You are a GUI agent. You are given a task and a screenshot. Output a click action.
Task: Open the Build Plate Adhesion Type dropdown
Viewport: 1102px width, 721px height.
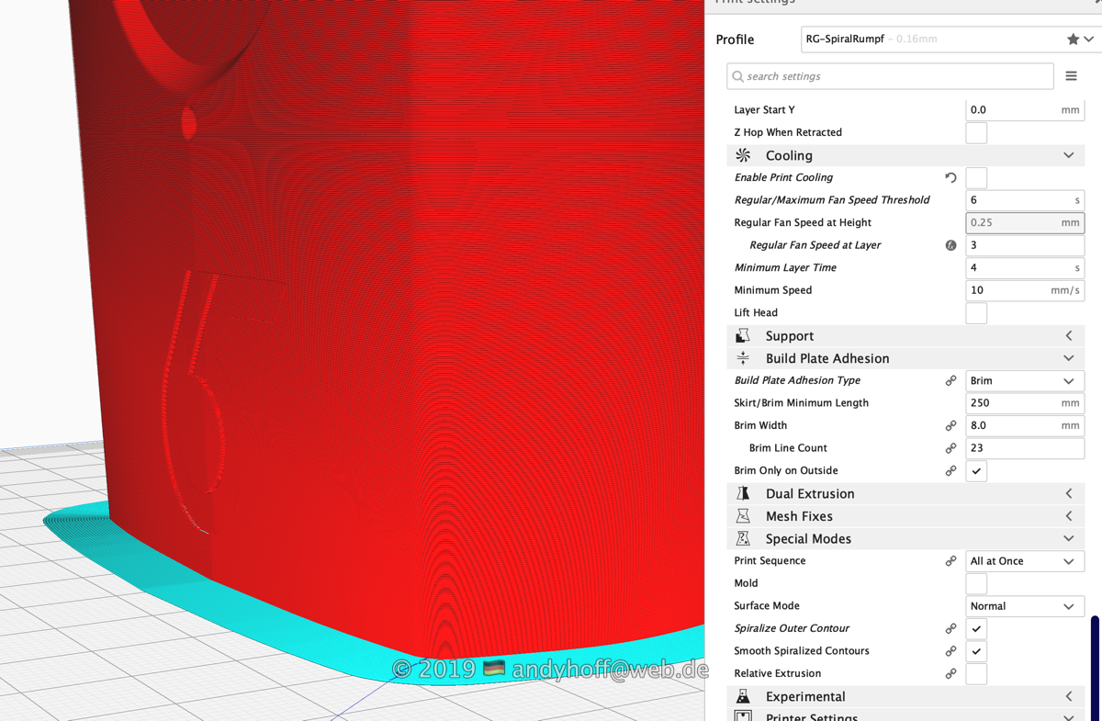coord(1024,381)
